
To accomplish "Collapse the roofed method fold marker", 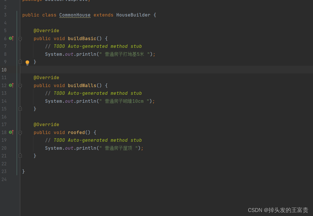I will (x=20, y=133).
